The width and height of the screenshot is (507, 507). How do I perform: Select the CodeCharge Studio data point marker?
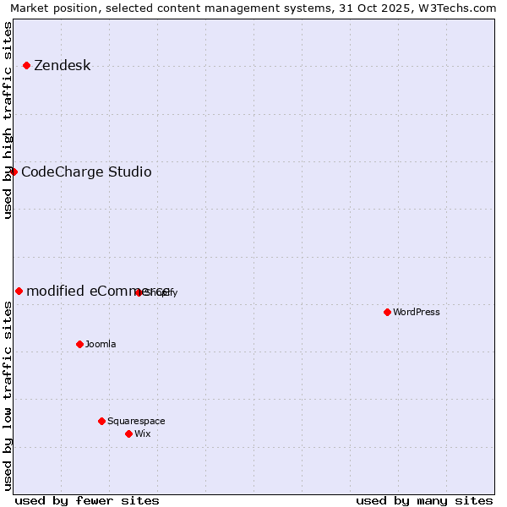click(14, 172)
